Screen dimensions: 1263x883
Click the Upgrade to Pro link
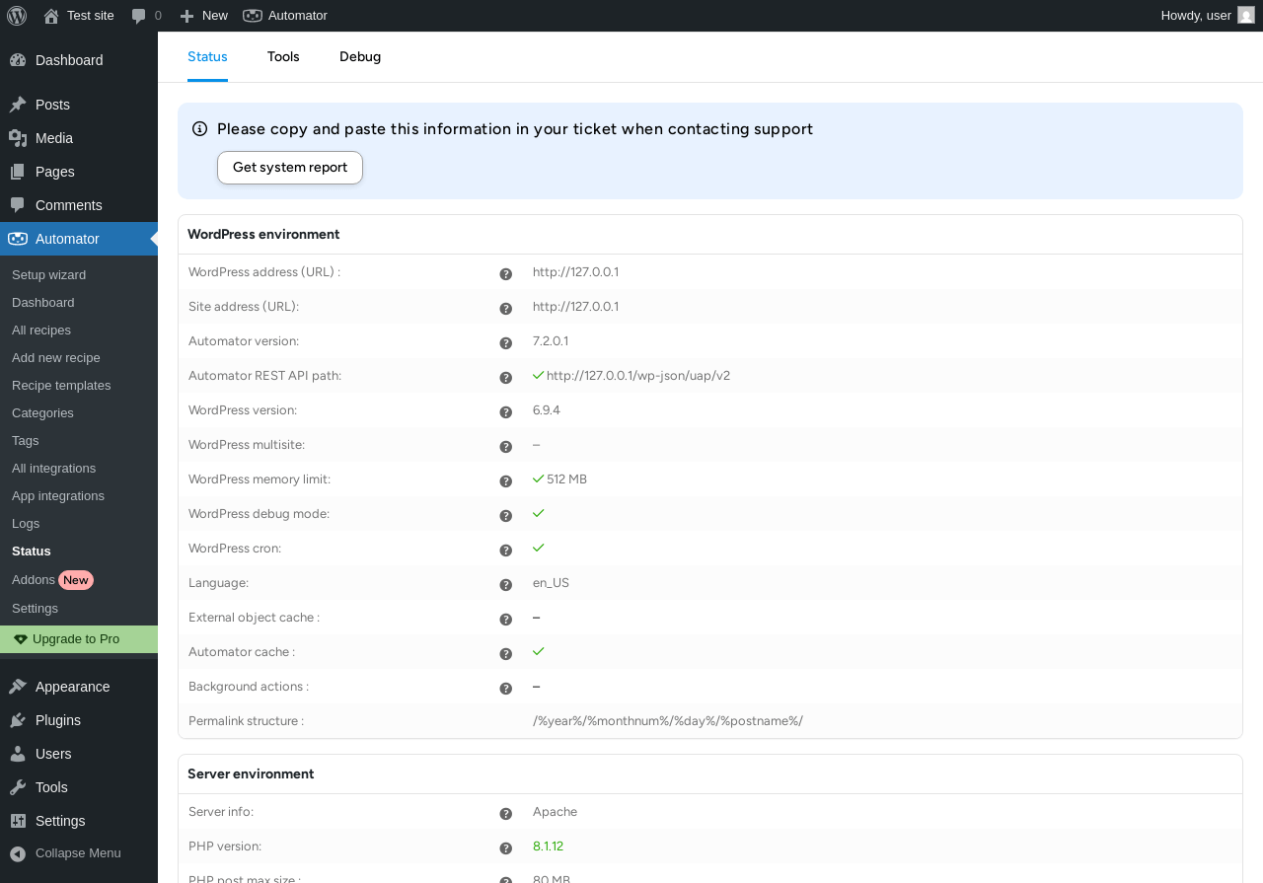(75, 639)
